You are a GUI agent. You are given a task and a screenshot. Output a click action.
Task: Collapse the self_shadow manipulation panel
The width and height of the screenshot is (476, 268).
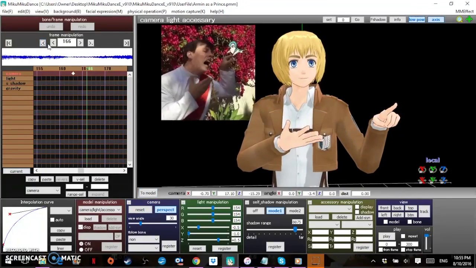coord(247,202)
